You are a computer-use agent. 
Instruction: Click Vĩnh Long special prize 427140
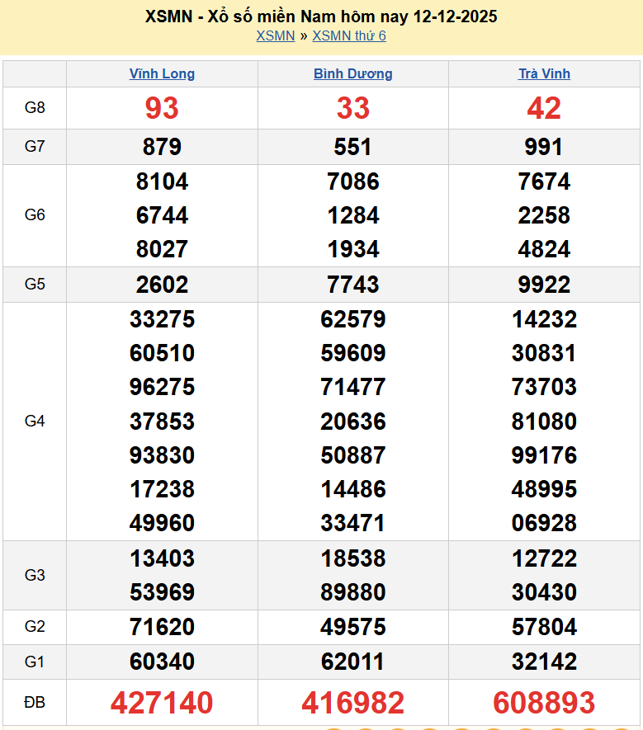point(162,703)
